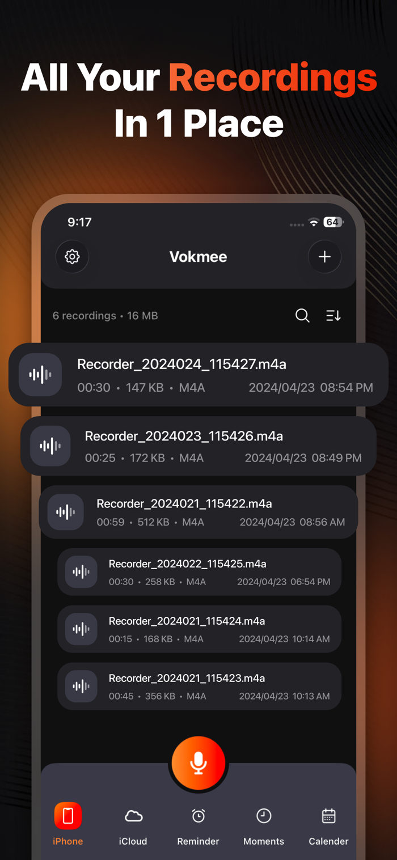Open the sort order icon
397x860 pixels.
(333, 316)
